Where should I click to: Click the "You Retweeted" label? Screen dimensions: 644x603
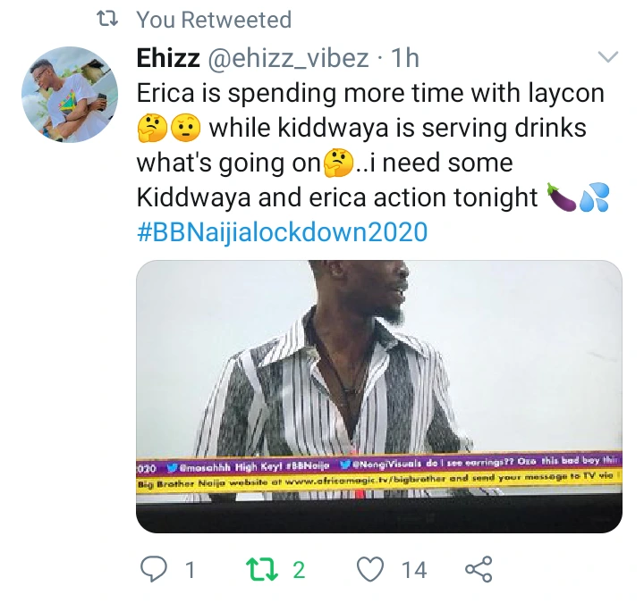[214, 19]
